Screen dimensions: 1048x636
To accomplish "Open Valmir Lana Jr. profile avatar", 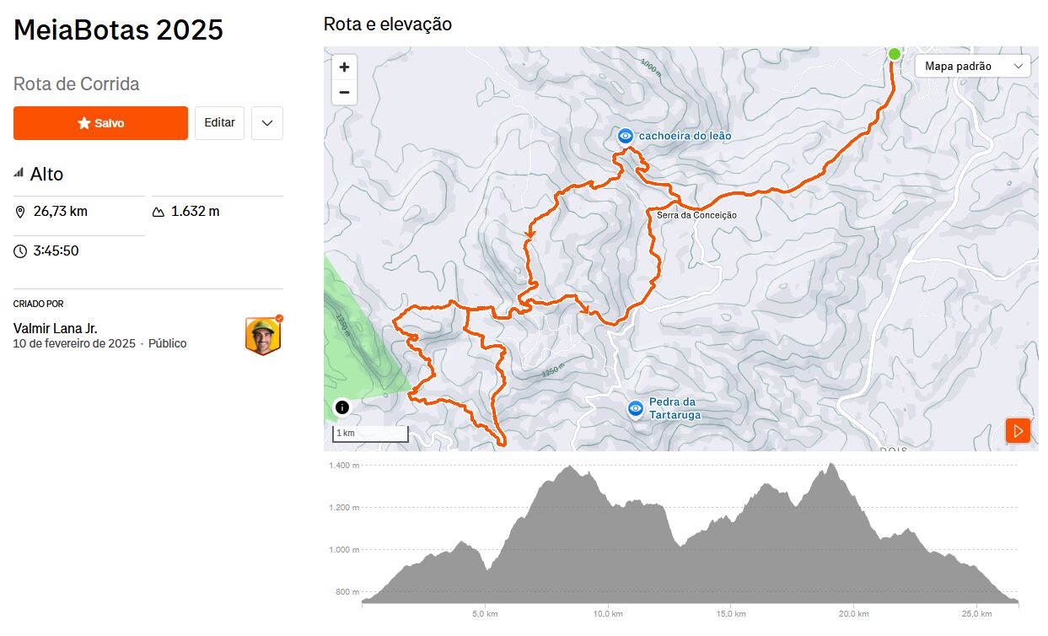I will 264,336.
